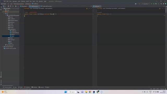
Task: Hide the Project tool window with minus icon
Action: (x=18, y=6)
